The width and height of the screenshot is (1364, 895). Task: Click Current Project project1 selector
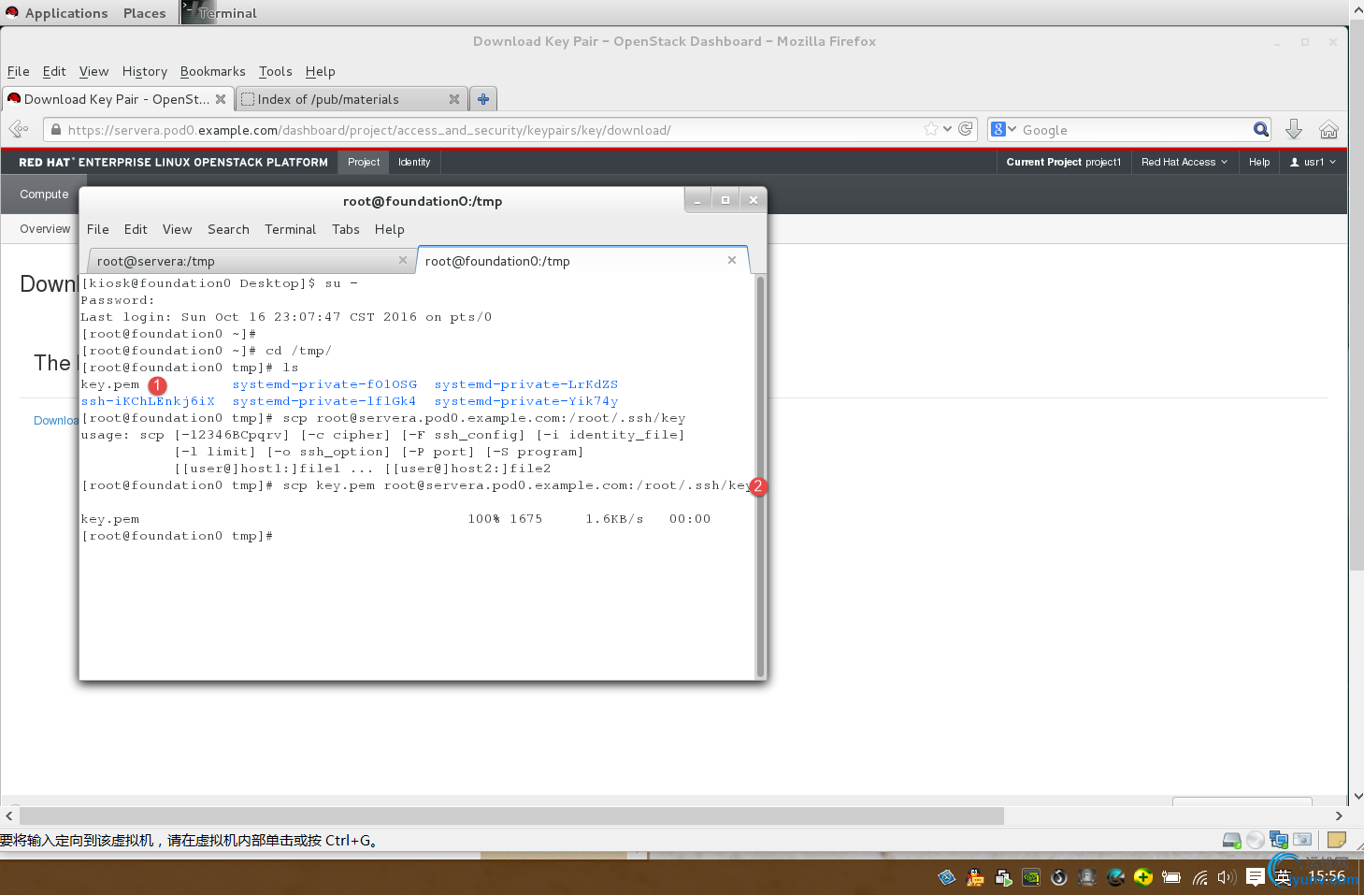[x=1063, y=162]
